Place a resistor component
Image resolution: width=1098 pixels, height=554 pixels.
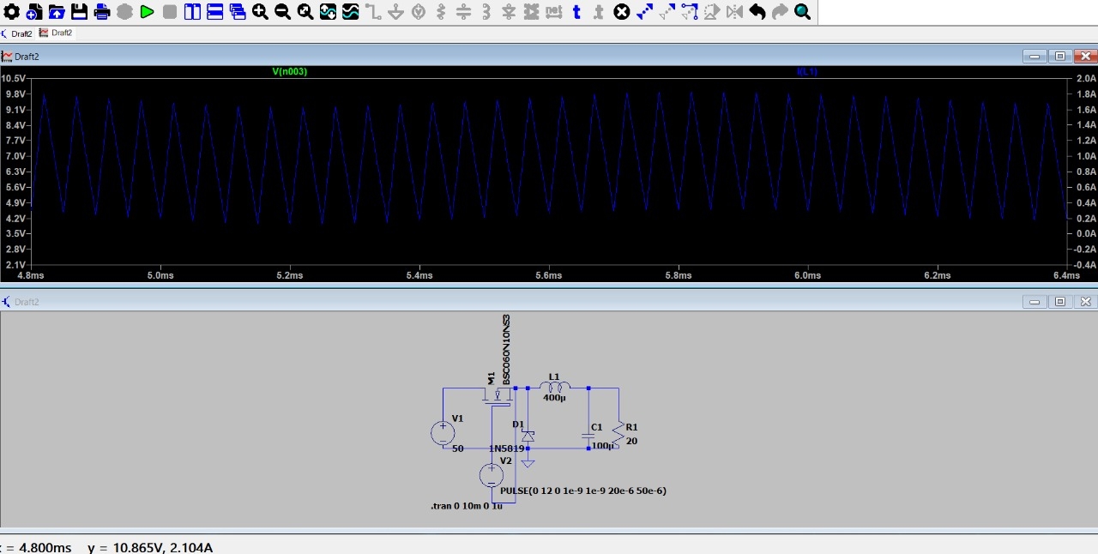[441, 12]
